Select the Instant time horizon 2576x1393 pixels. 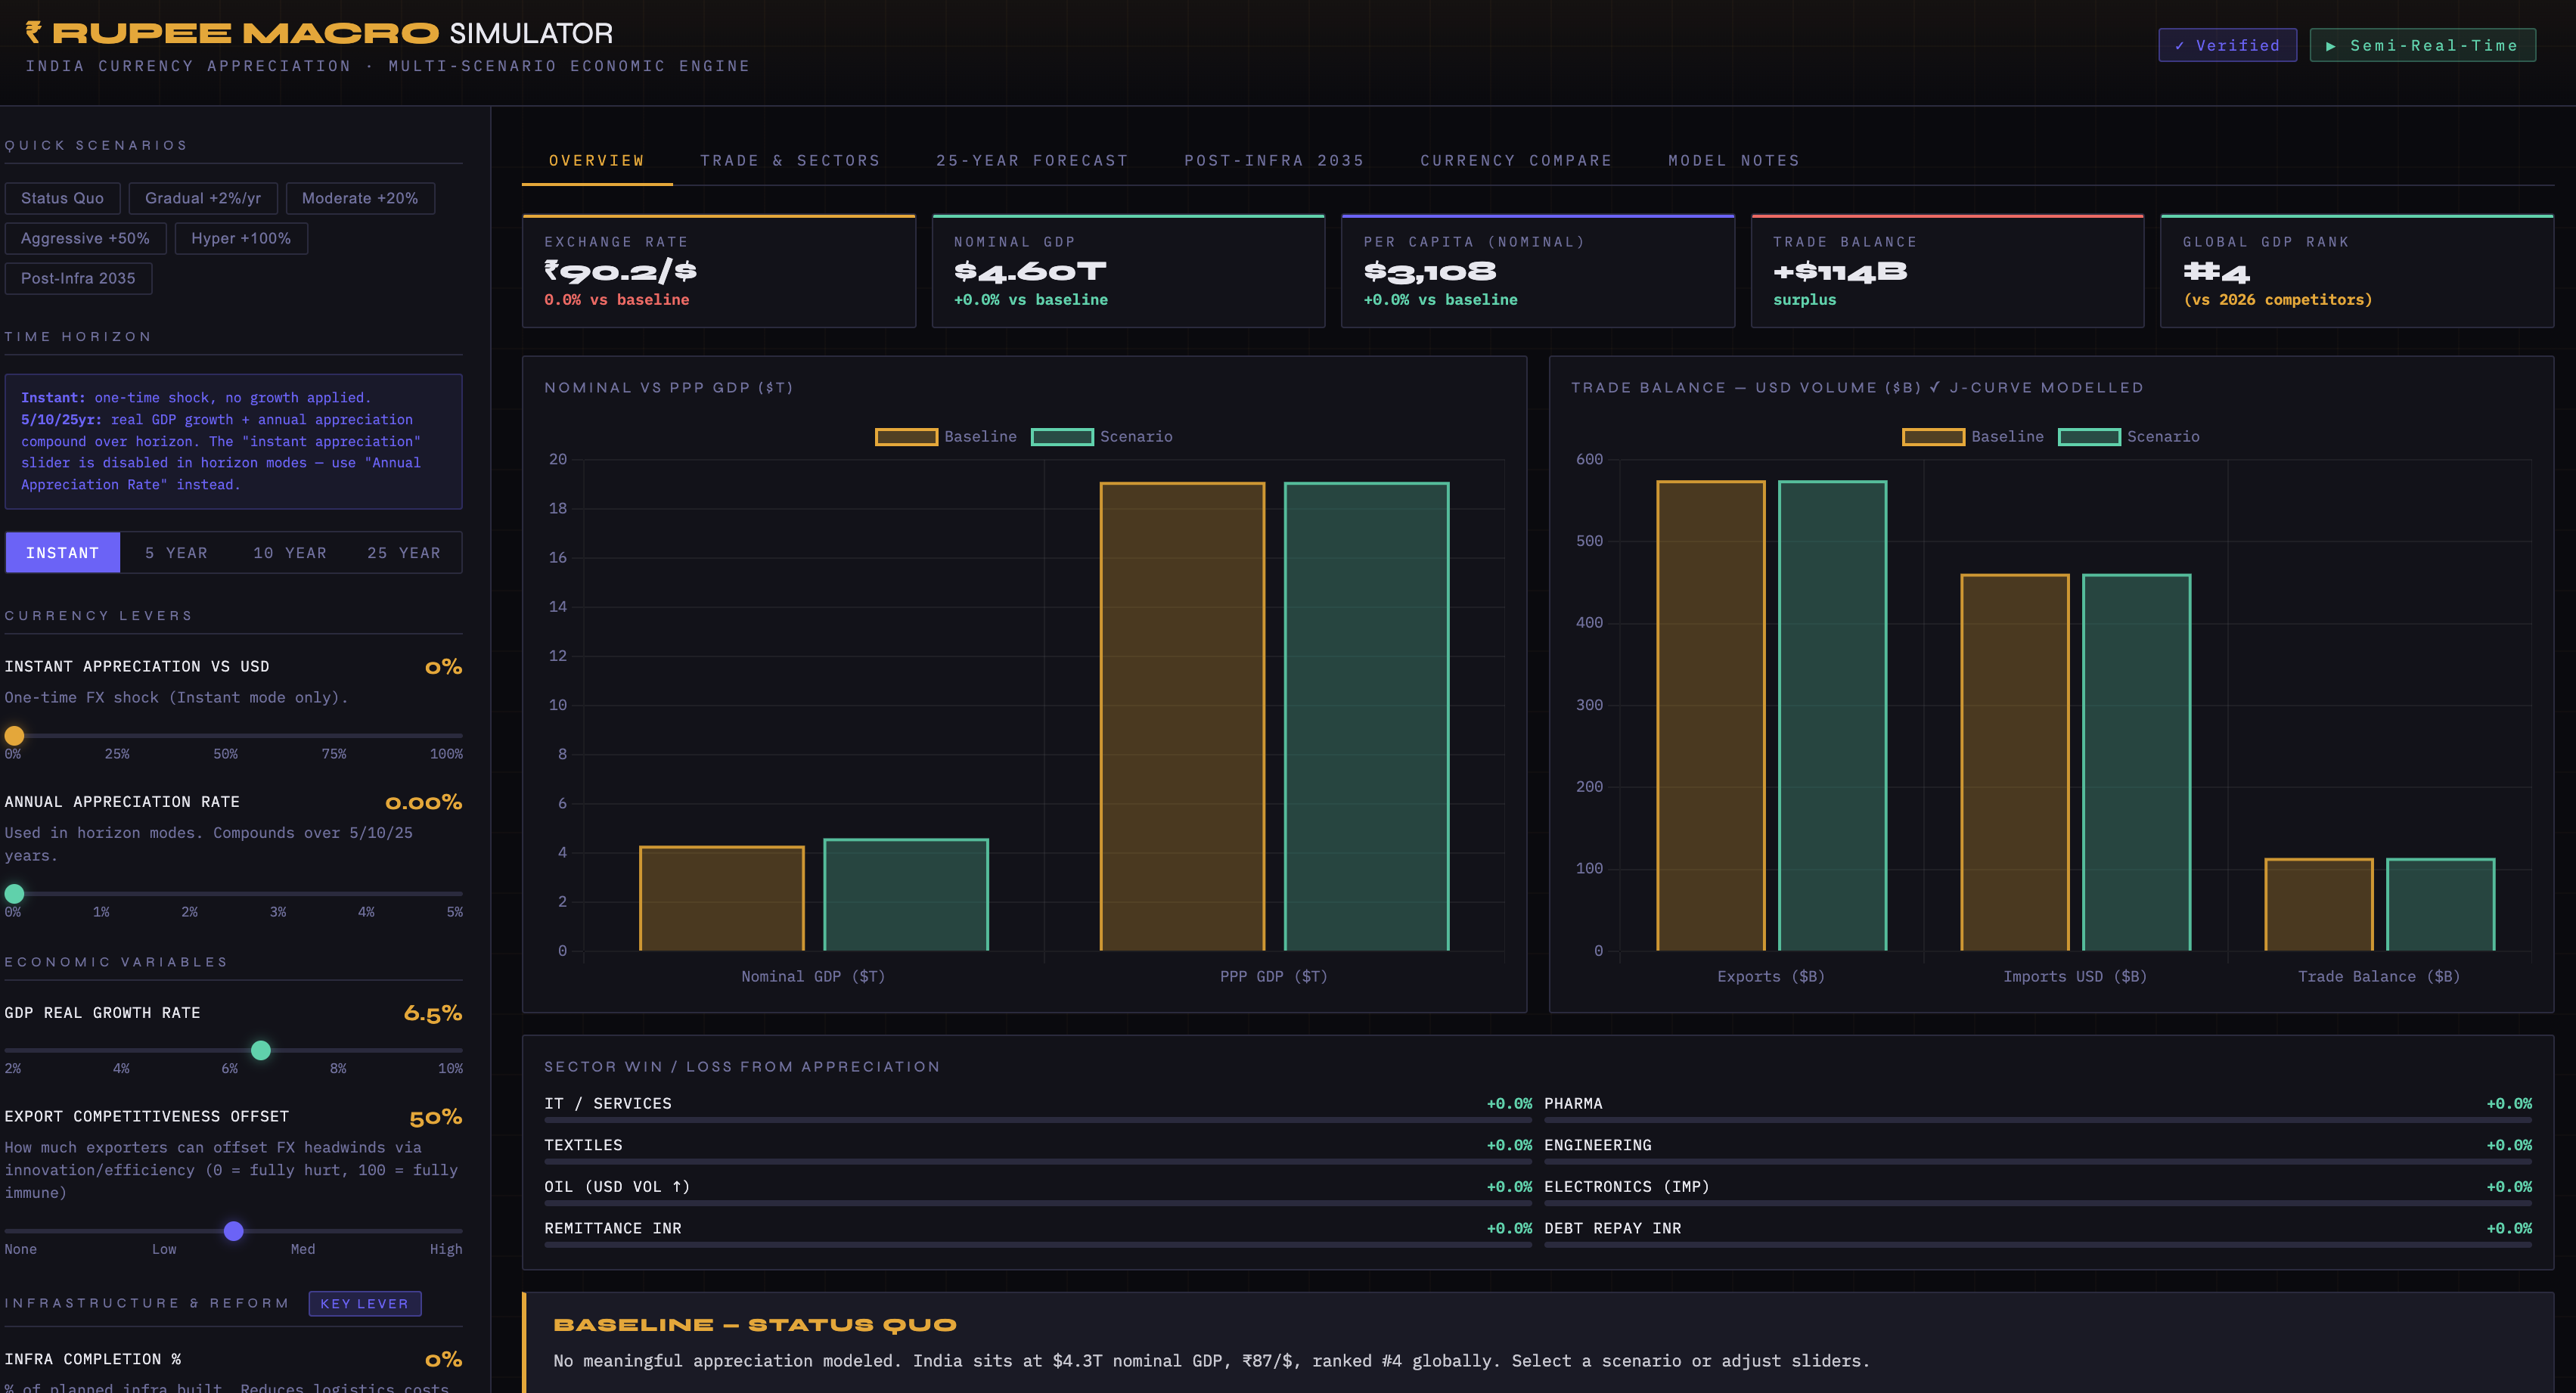[x=62, y=553]
